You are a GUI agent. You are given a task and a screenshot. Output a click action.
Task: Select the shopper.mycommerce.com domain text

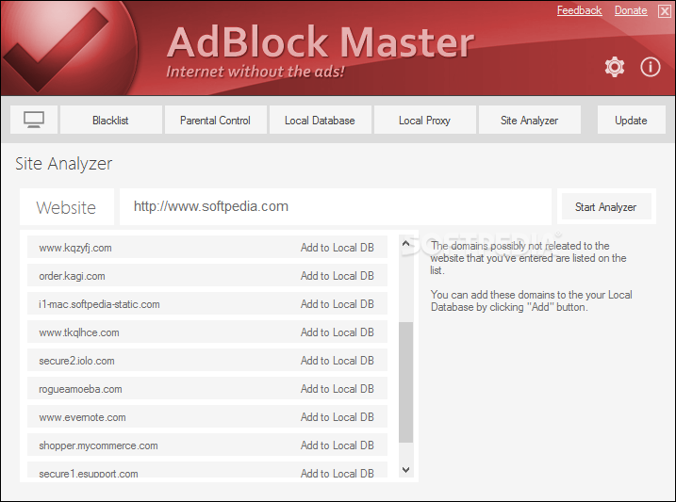click(x=98, y=445)
